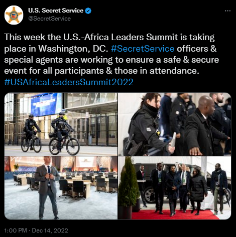Click the blue screen in the bicycle photo
This screenshot has width=236, height=237.
click(46, 104)
